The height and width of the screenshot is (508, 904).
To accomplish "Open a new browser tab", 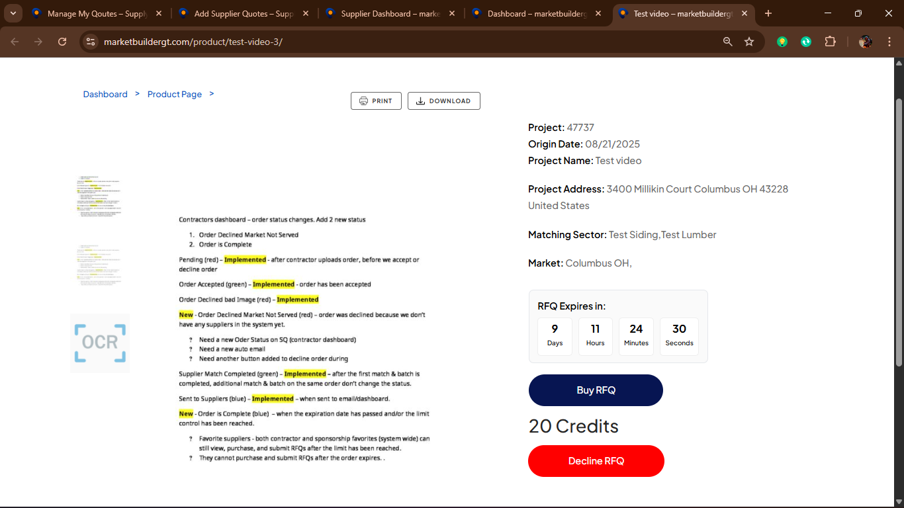I will pos(768,13).
